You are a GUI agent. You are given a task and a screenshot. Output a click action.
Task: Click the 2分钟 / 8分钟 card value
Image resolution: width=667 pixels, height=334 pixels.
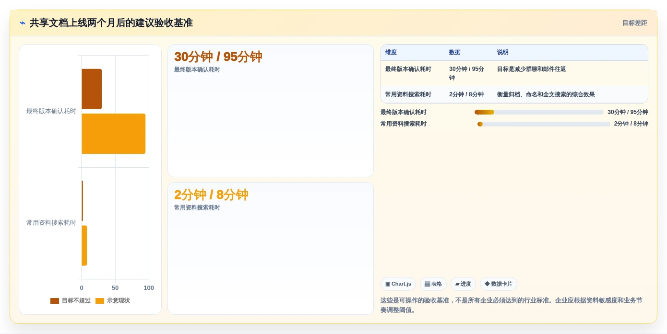[211, 195]
